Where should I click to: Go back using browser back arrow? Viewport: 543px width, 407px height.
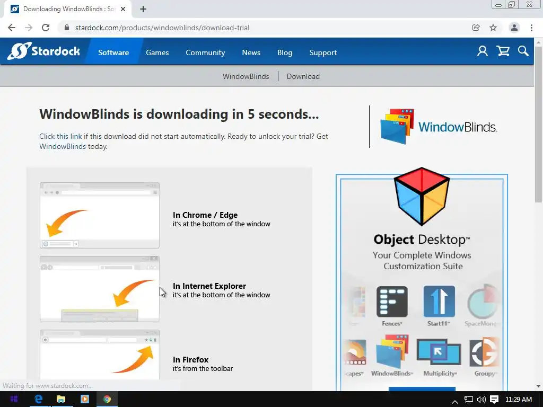[12, 28]
